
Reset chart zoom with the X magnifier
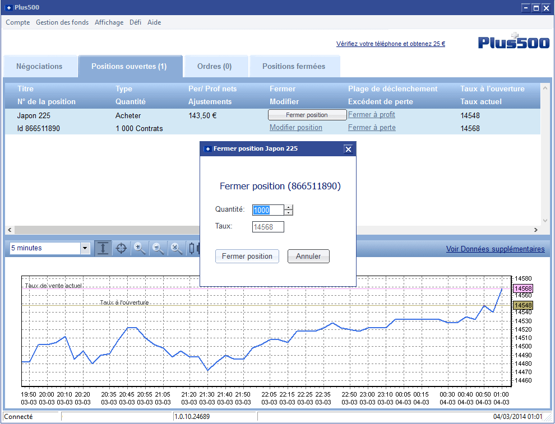[176, 248]
